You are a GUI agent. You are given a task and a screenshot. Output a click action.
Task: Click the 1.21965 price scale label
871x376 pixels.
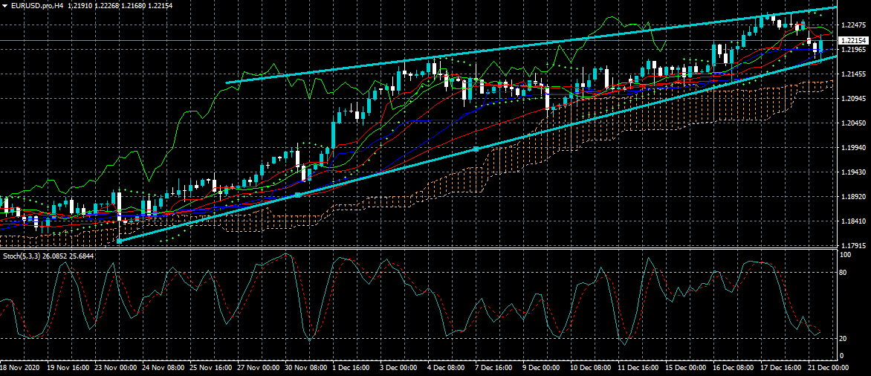854,50
